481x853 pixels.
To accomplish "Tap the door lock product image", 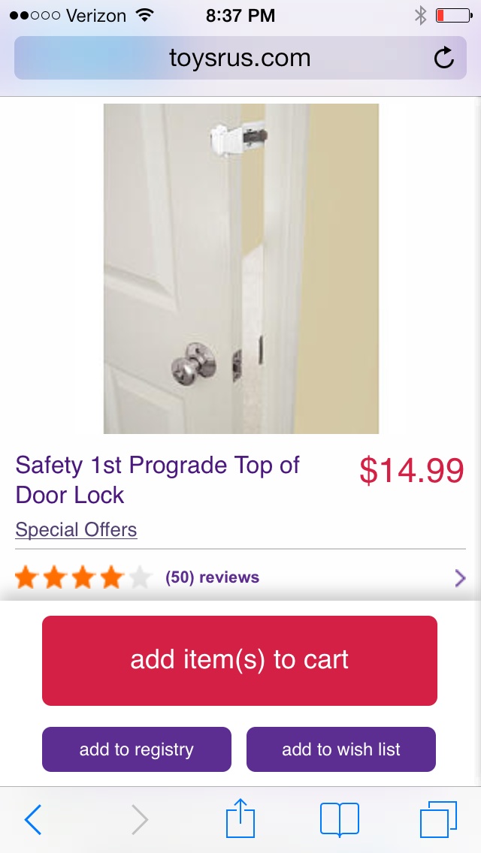I will pyautogui.click(x=240, y=269).
